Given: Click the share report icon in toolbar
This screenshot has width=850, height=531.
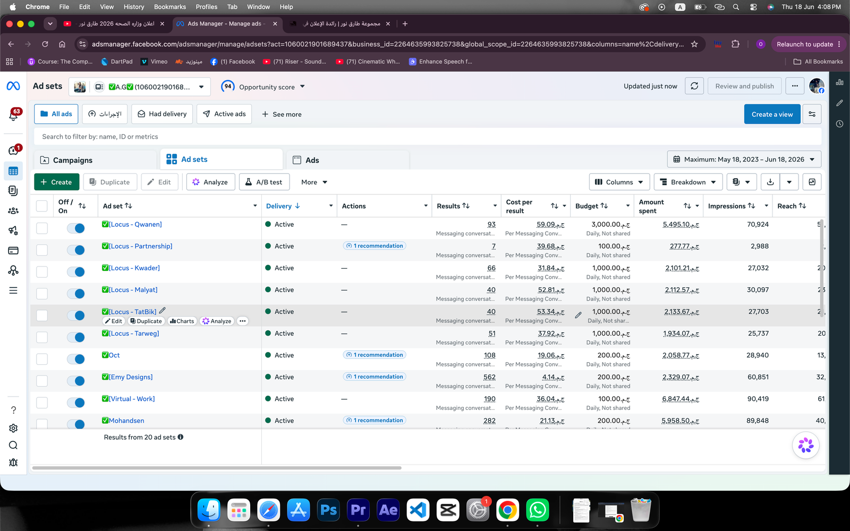Looking at the screenshot, I should [x=812, y=182].
